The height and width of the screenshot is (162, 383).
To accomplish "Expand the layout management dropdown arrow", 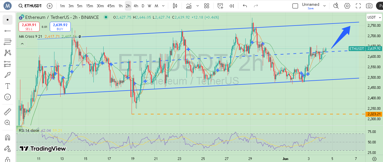I will point(325,6).
